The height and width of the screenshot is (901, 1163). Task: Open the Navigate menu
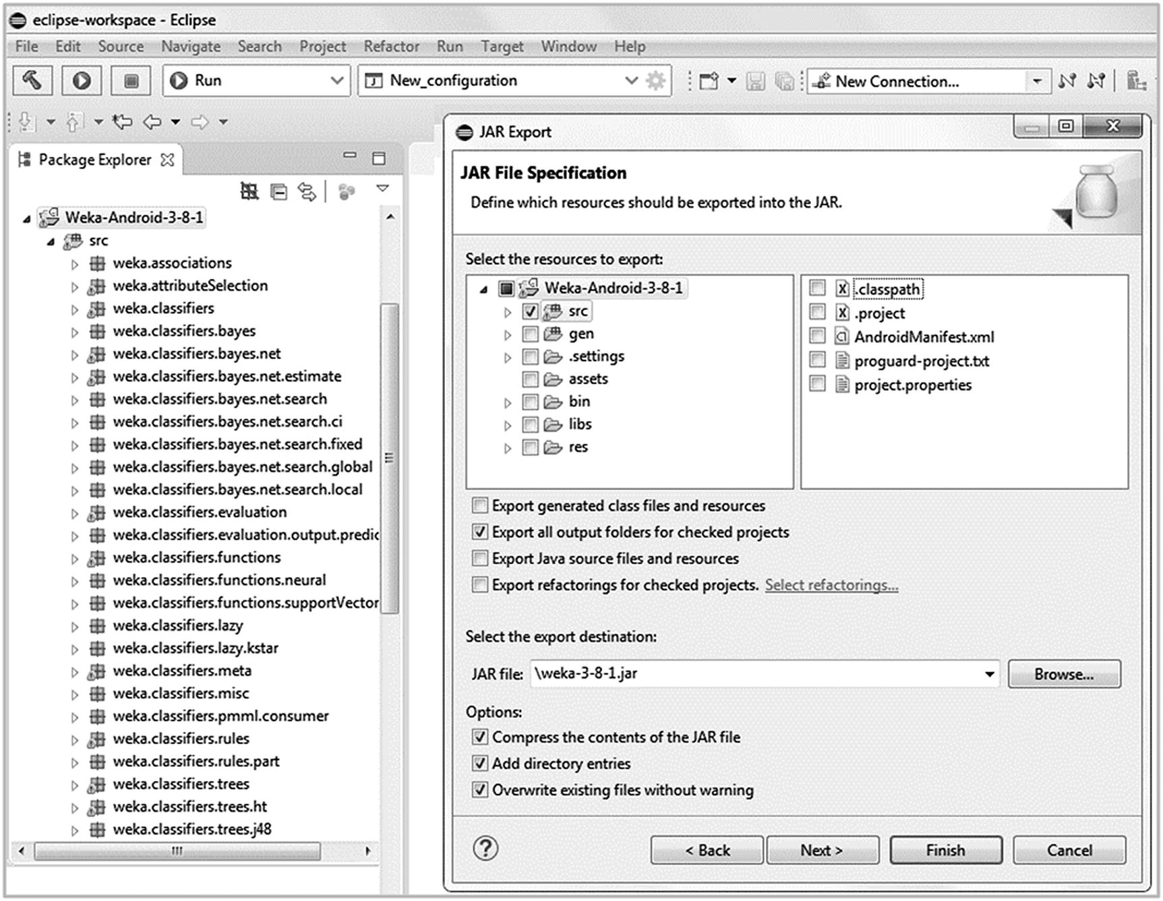click(191, 46)
